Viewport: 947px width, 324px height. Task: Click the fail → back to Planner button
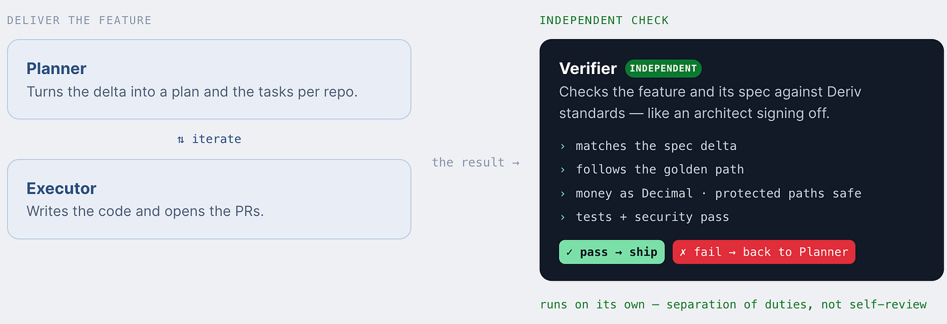click(764, 252)
